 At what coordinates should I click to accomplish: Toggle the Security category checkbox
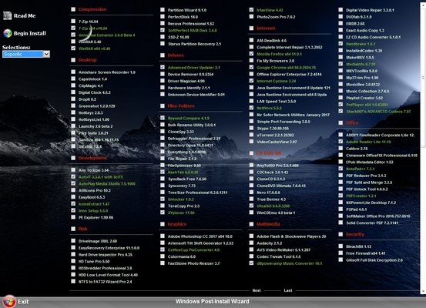click(340, 234)
